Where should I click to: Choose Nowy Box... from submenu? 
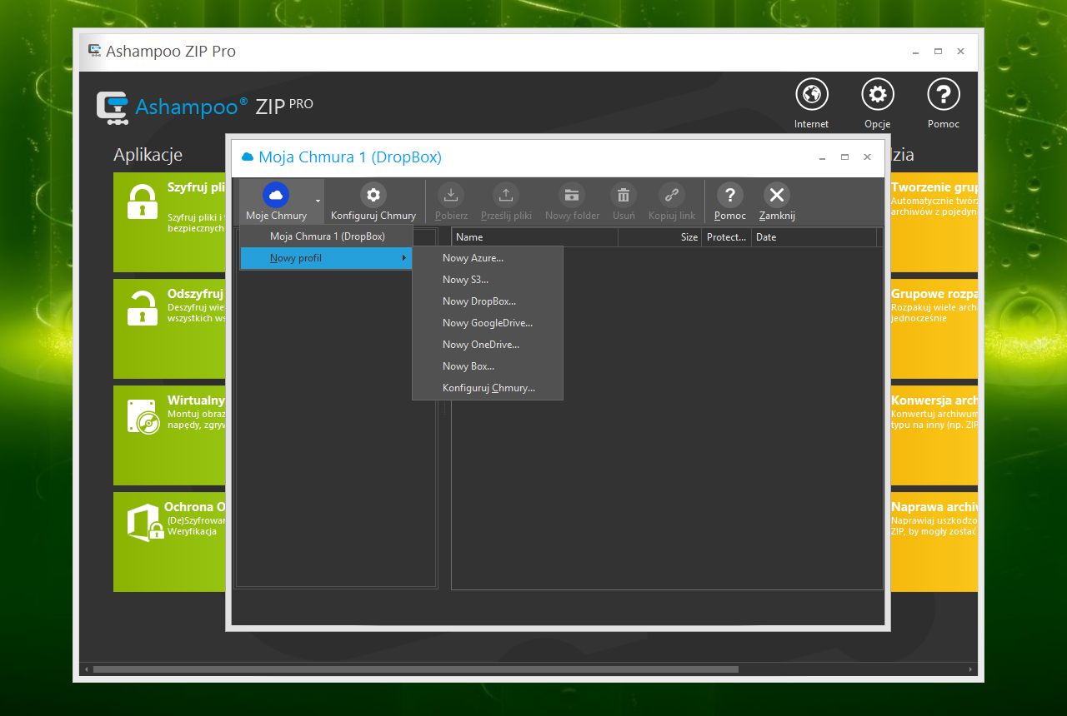pos(488,366)
